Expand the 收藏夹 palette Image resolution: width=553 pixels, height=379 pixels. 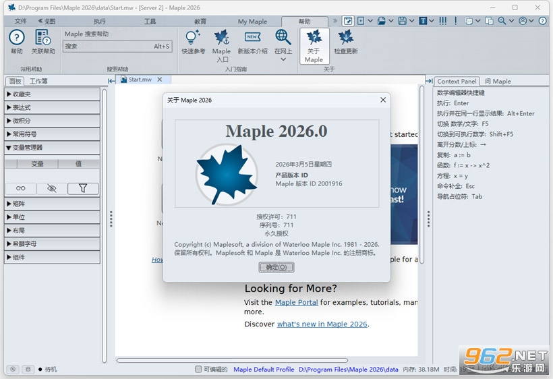point(52,94)
